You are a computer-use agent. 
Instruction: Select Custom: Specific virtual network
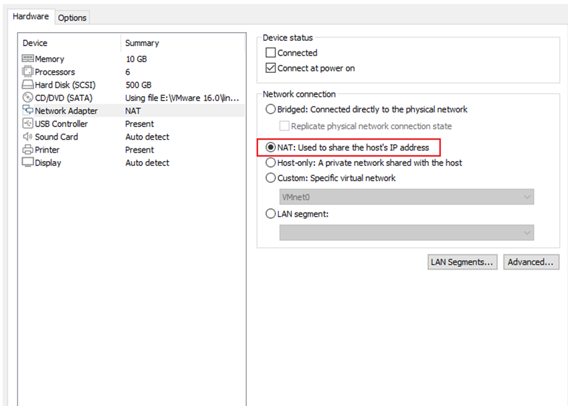click(x=270, y=178)
